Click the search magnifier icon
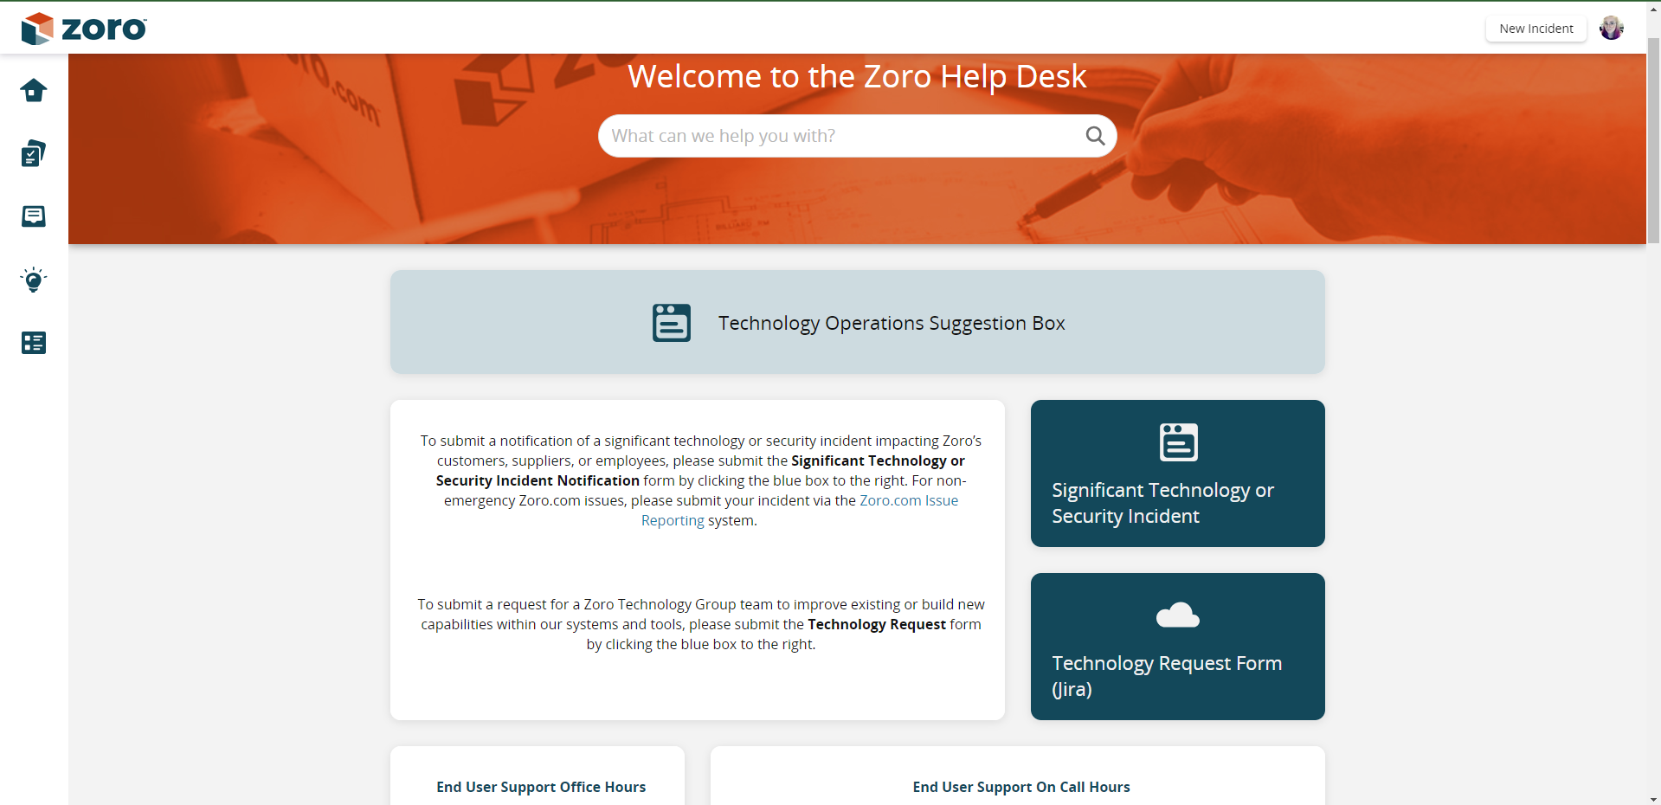Viewport: 1661px width, 805px height. pyautogui.click(x=1095, y=136)
